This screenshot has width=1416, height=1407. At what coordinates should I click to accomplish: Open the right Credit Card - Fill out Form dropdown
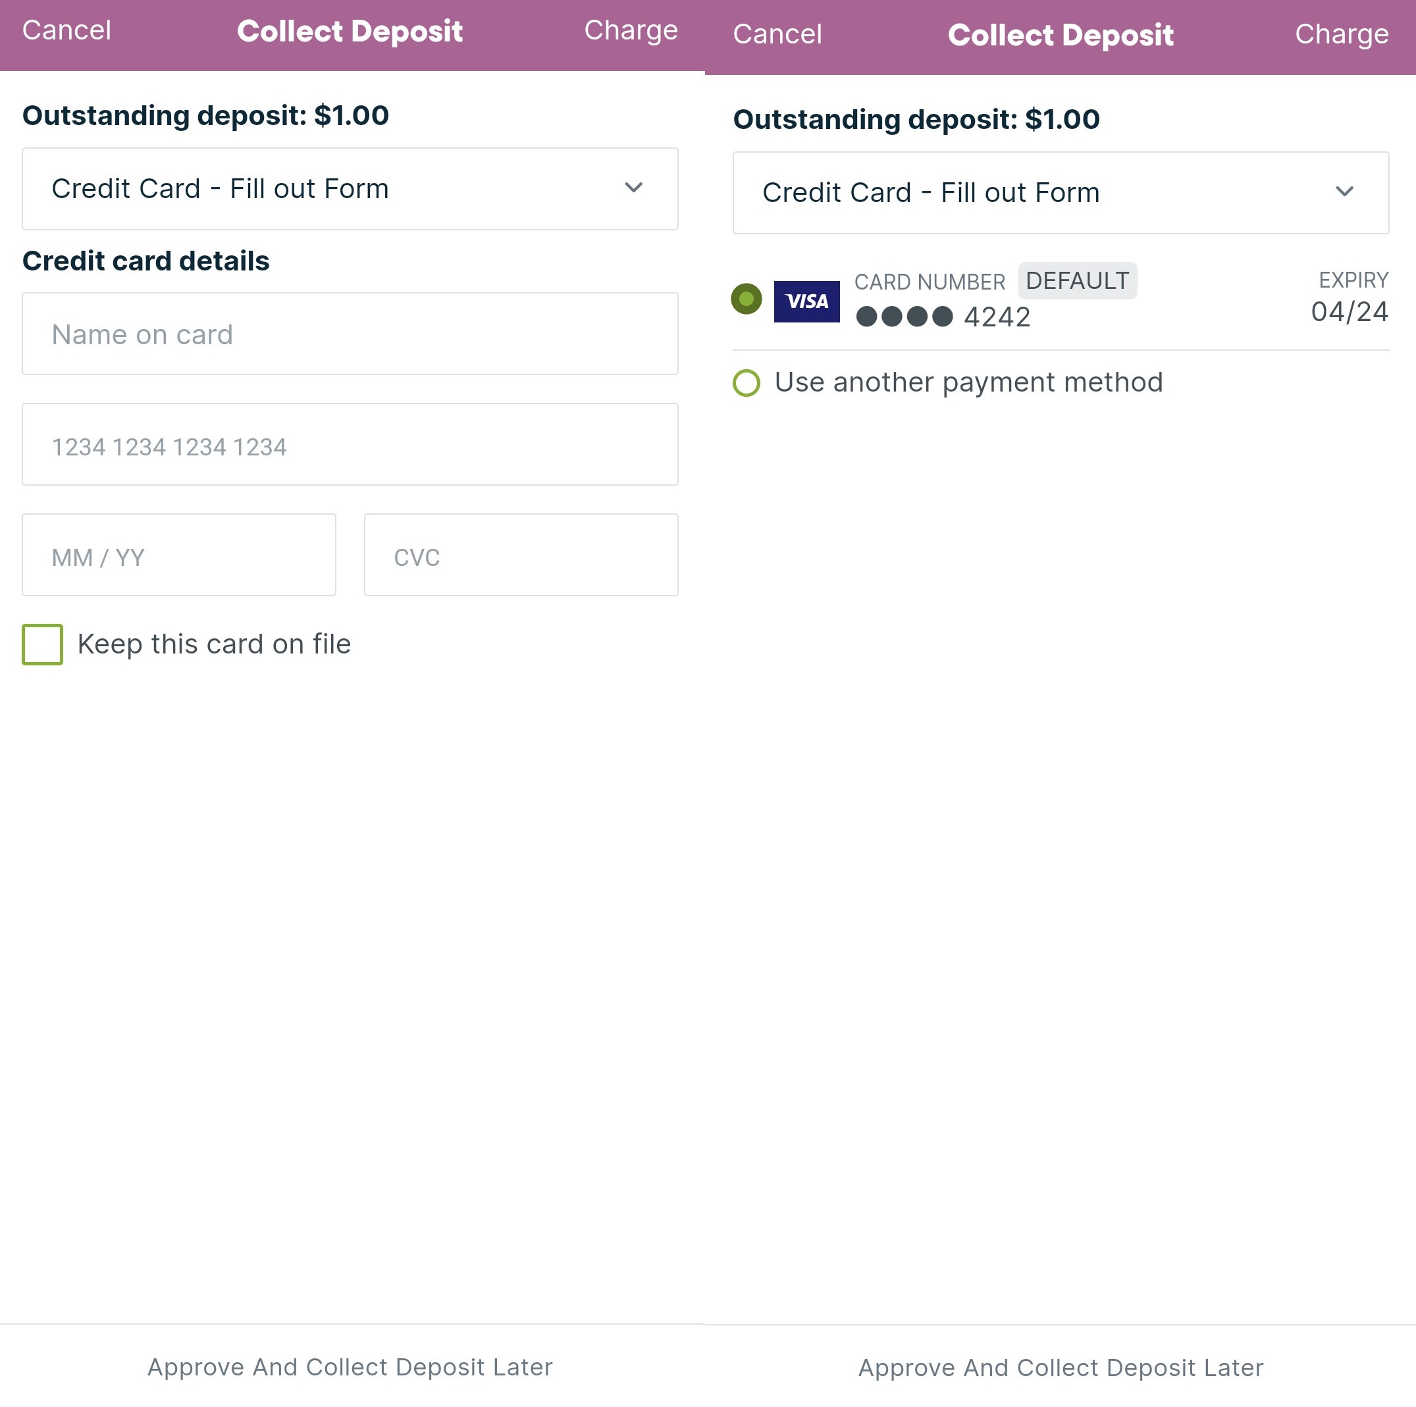point(1061,193)
